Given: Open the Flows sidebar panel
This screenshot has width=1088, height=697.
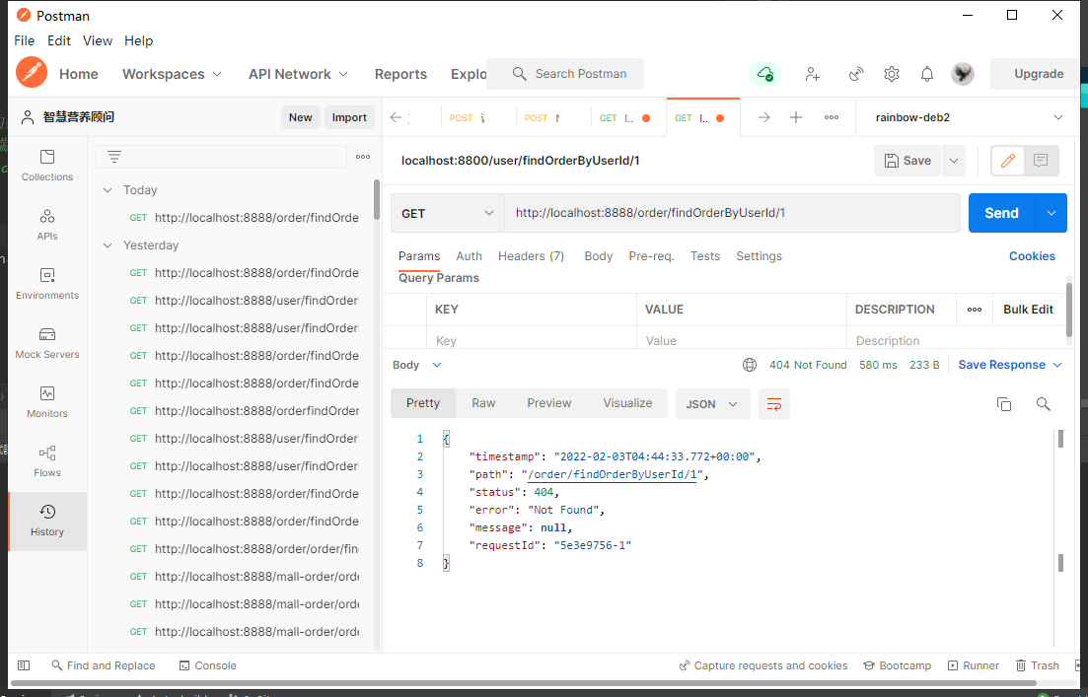Looking at the screenshot, I should [47, 461].
